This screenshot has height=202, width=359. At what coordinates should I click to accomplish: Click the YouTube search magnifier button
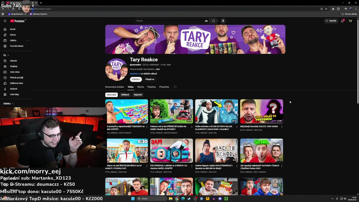[213, 21]
